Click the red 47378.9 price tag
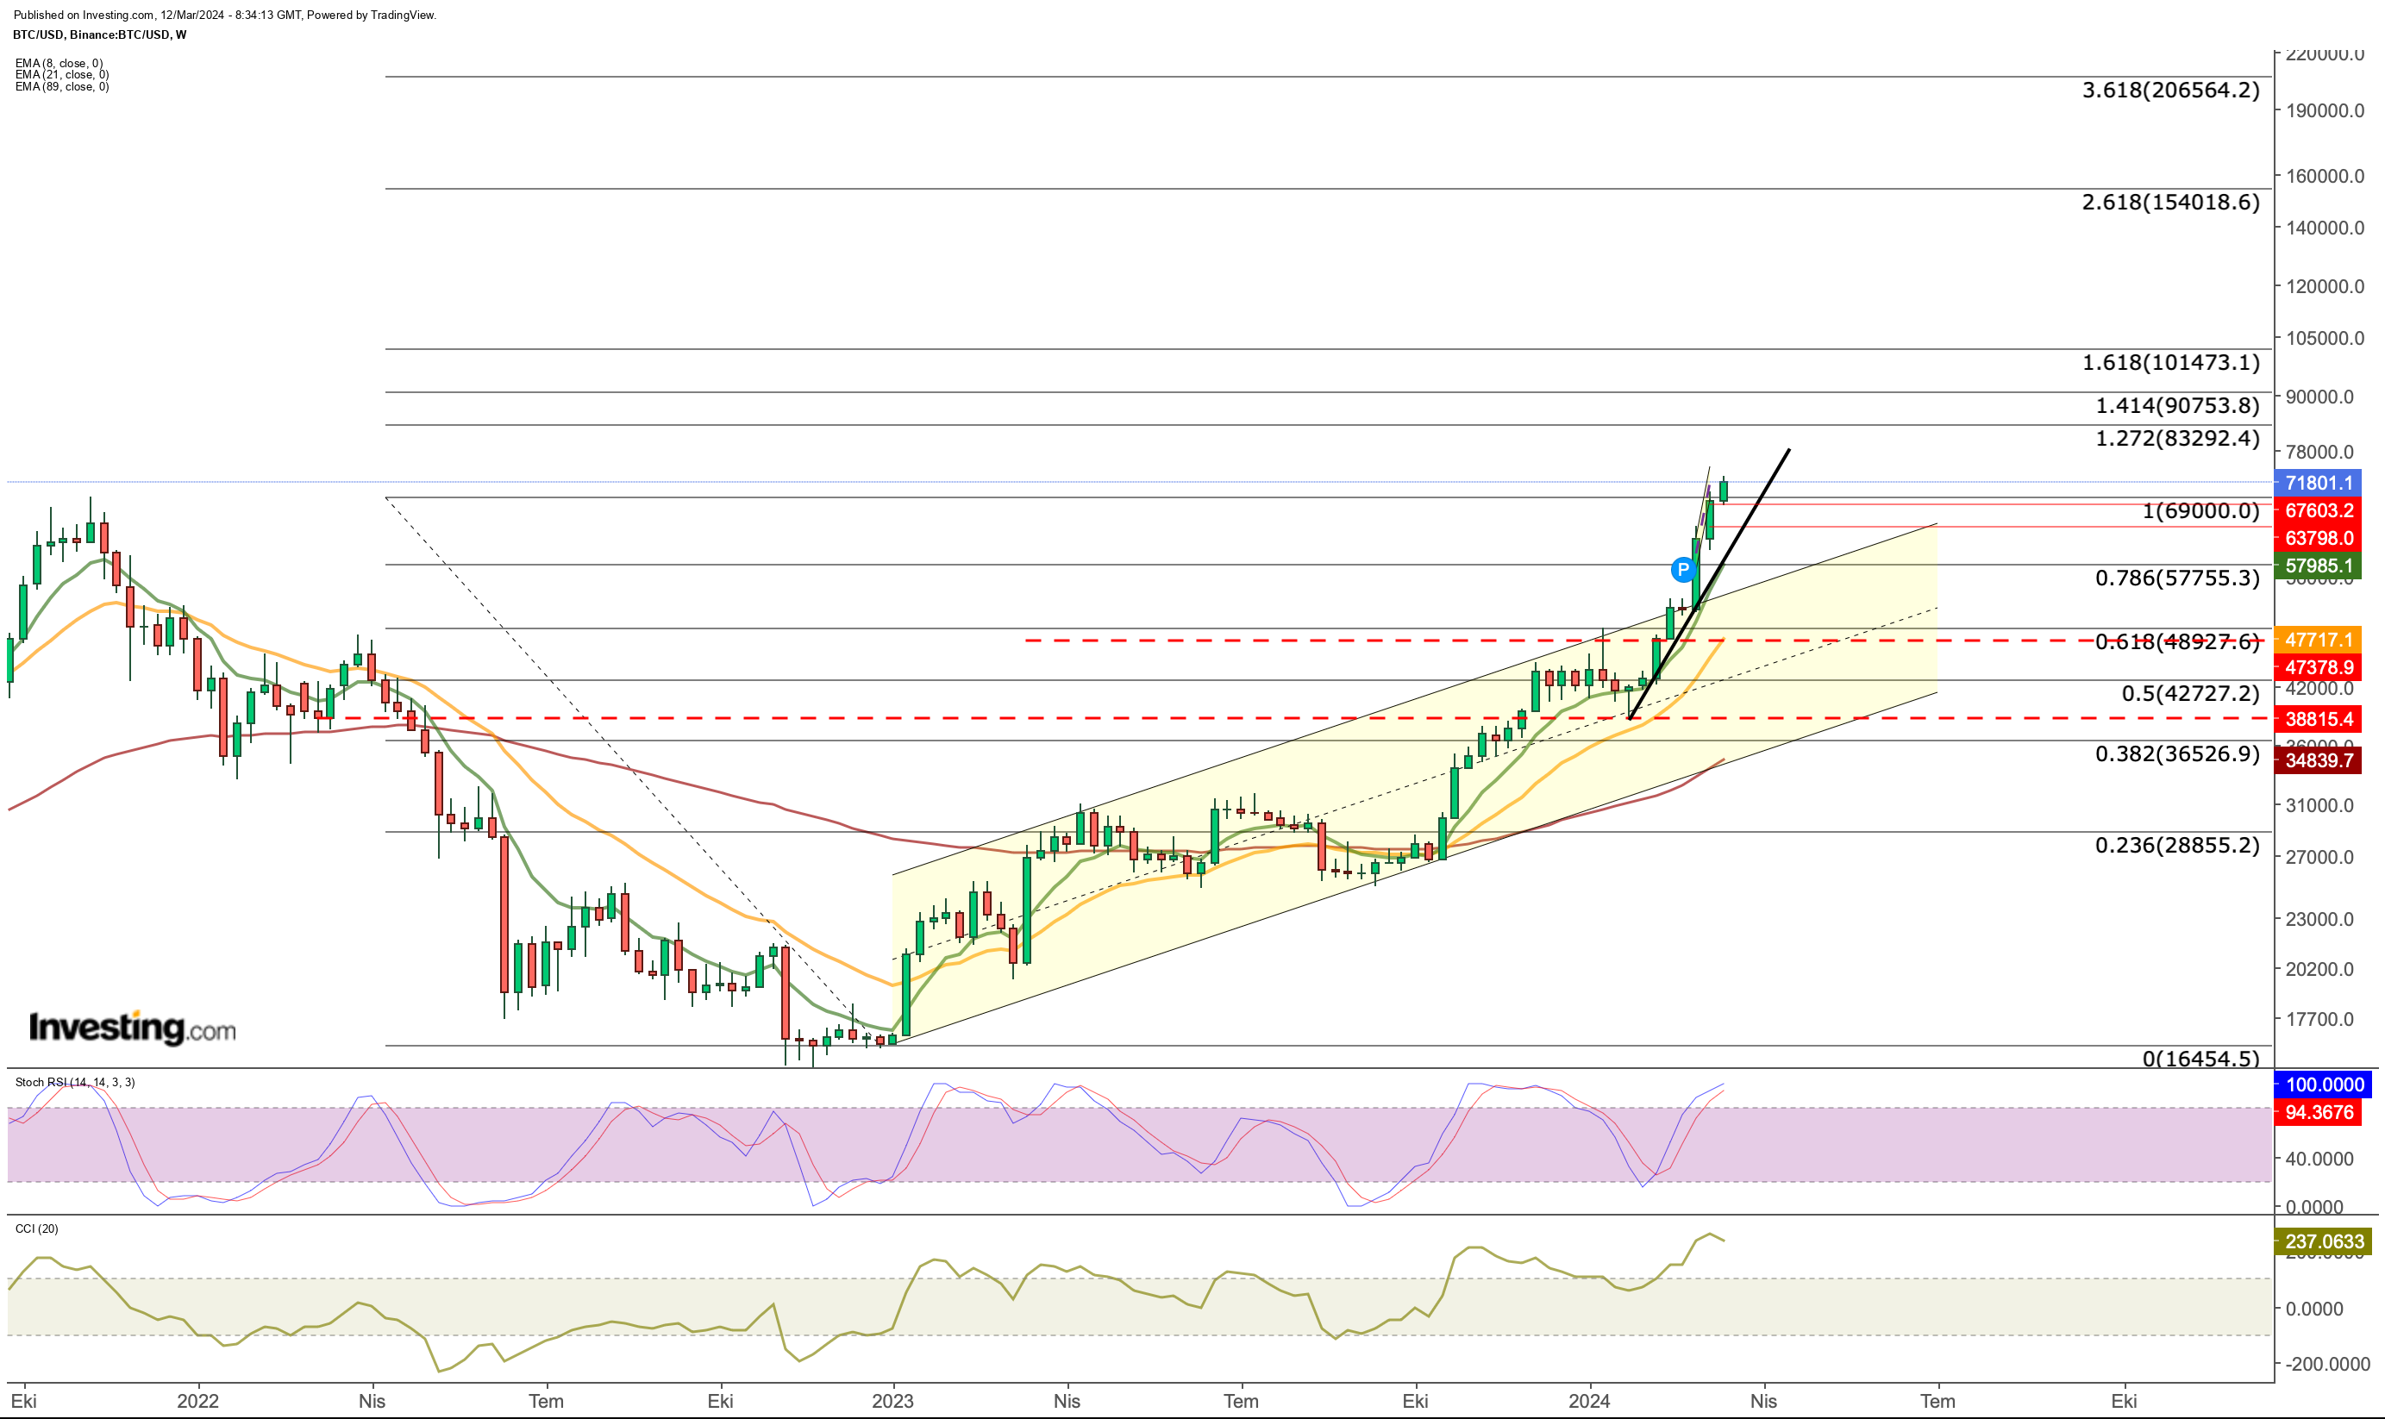Screen dimensions: 2385x1419 2318,667
